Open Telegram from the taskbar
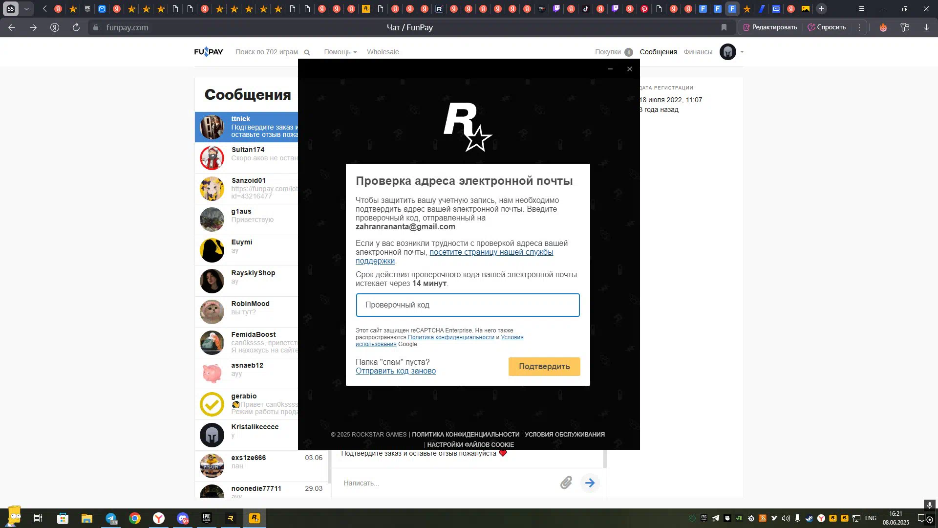Screen dimensions: 938x528 tap(111, 518)
